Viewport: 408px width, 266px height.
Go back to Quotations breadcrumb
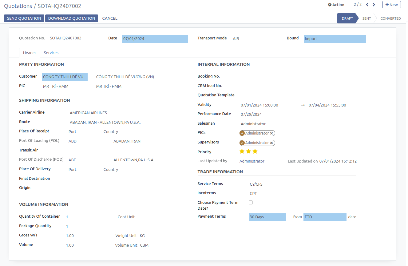pos(18,6)
